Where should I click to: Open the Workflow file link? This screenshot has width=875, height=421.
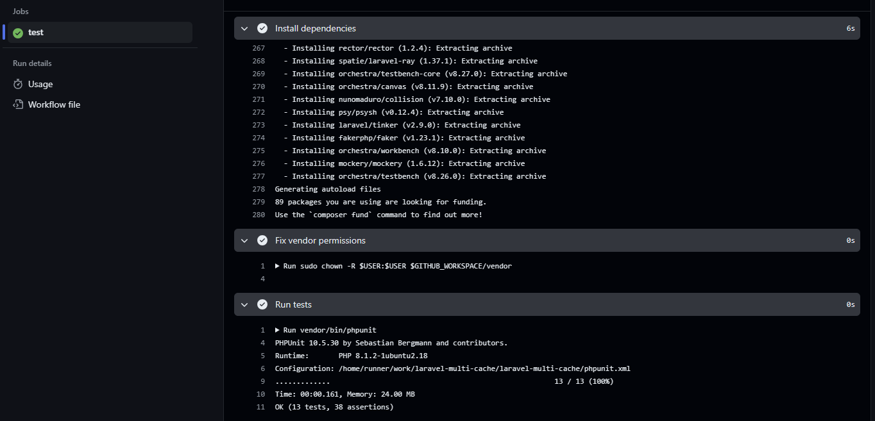point(54,104)
